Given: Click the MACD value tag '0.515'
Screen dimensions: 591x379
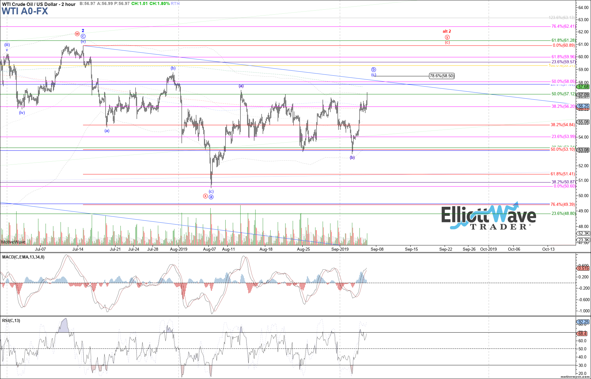Looking at the screenshot, I should [583, 268].
